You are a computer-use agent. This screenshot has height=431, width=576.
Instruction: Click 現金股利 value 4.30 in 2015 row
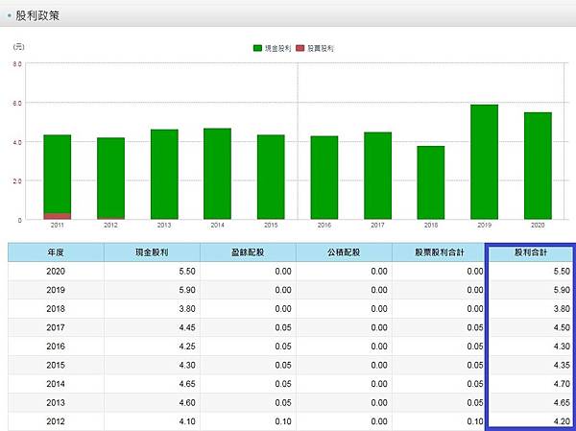point(187,365)
